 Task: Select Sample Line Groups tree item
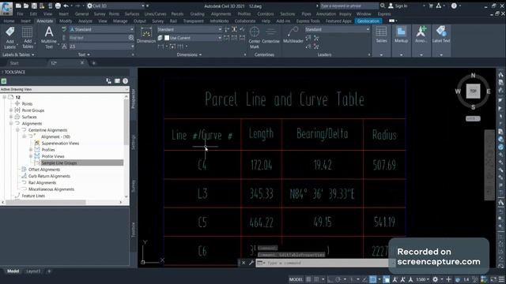(59, 163)
